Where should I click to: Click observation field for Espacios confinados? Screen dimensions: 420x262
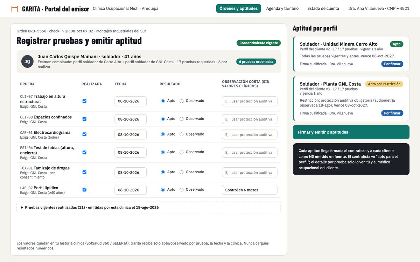click(x=250, y=119)
